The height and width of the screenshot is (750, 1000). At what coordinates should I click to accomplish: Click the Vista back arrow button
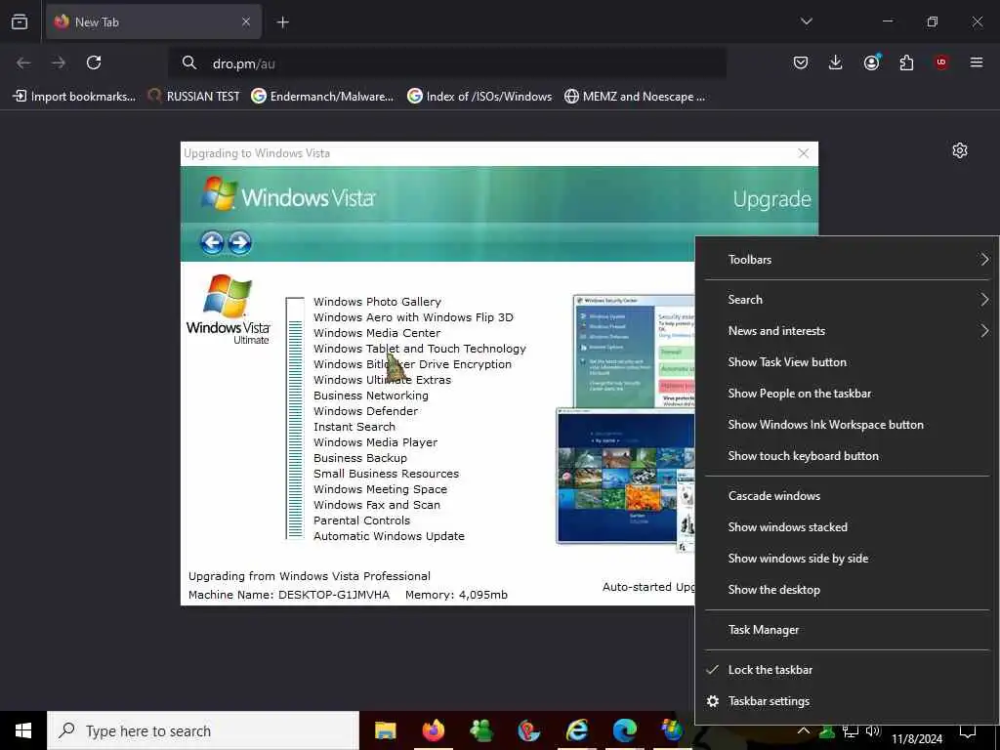(x=212, y=243)
